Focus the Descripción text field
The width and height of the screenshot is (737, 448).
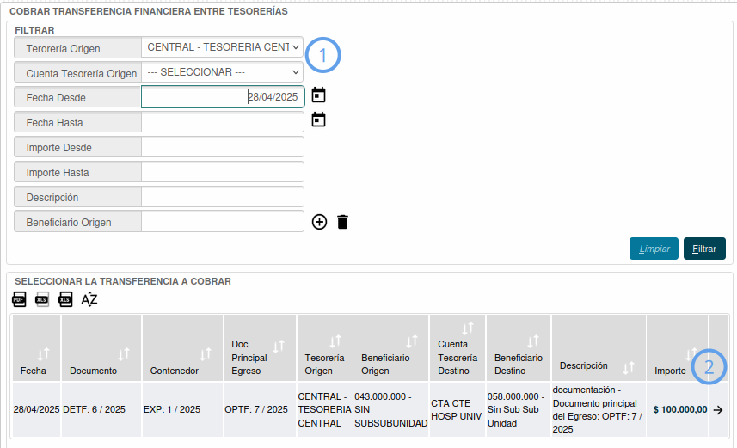[223, 197]
